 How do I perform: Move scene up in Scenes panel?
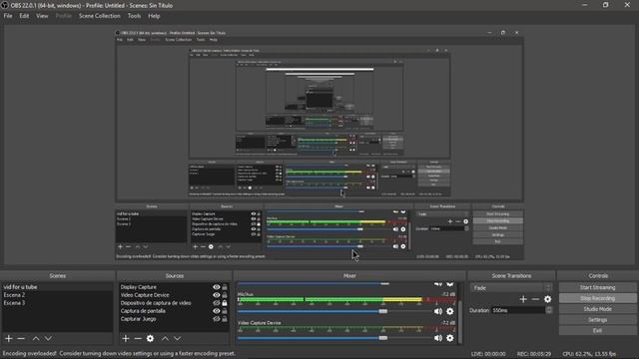36,339
